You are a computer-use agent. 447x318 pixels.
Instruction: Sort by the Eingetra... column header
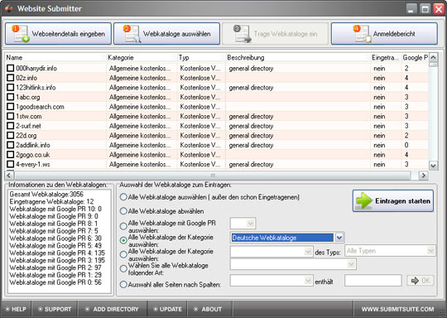tap(386, 58)
